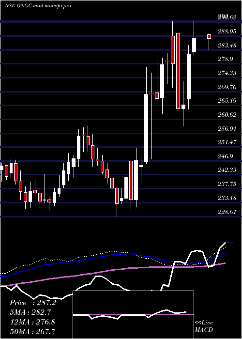Screen dimensions: 242x339
Task: Click the 'NSE ONGC mail.munafa.pro' title text
Action: tap(38, 6)
